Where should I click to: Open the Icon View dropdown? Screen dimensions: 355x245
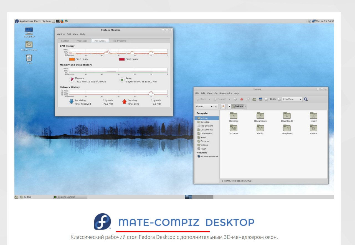[292, 99]
